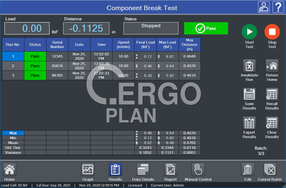
Task: Select the Mean statistics row label
Action: [13, 143]
